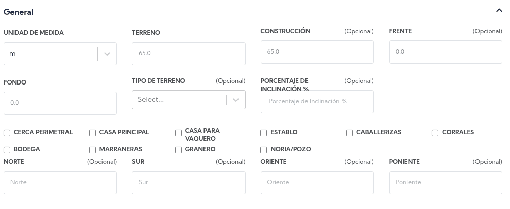Tick the Granero checkbox
This screenshot has height=209, width=510.
(178, 150)
